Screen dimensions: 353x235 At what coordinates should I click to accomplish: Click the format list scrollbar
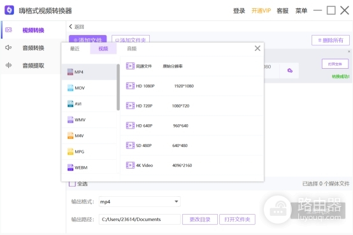(x=118, y=87)
